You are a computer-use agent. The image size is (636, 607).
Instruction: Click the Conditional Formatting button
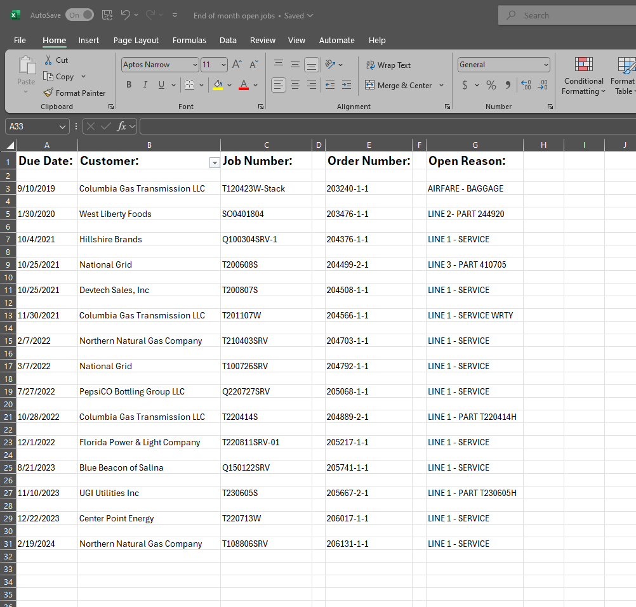tap(584, 76)
